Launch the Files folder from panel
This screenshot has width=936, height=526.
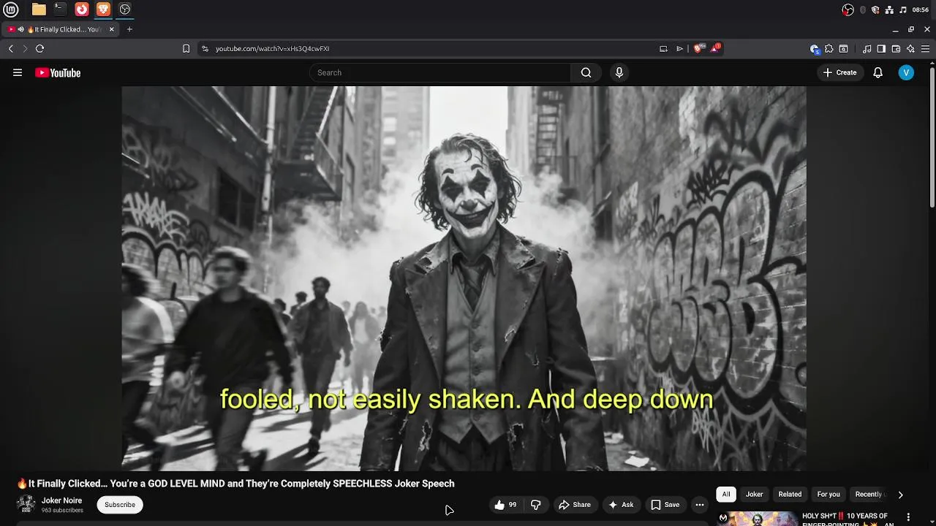[x=39, y=9]
